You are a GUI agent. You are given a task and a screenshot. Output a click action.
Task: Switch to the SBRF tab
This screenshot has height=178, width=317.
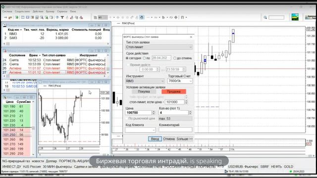coord(264,167)
